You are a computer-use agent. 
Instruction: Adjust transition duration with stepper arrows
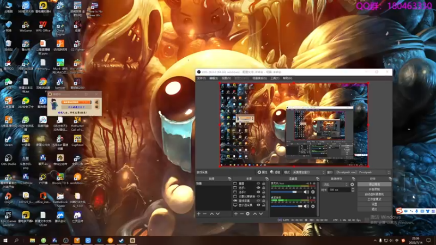coord(353,189)
